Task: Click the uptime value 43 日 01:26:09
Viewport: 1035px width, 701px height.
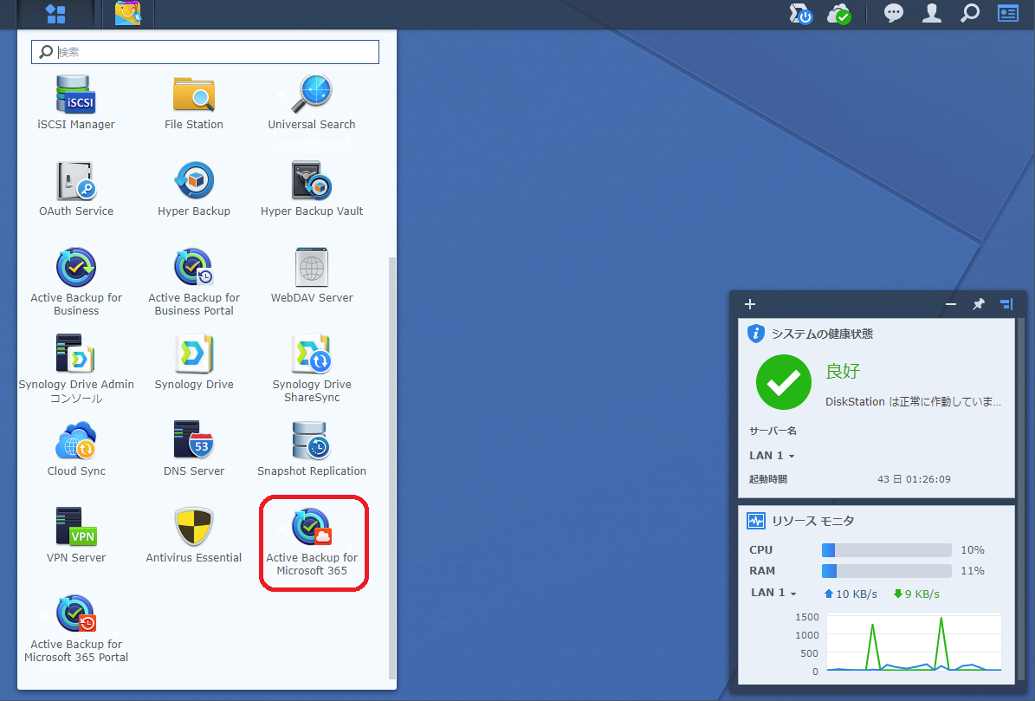Action: pos(915,479)
